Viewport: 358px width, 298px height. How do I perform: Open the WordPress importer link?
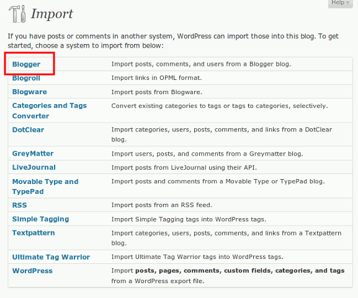pyautogui.click(x=32, y=271)
